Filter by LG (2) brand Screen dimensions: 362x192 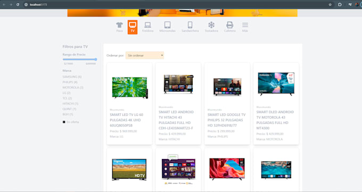click(x=67, y=93)
